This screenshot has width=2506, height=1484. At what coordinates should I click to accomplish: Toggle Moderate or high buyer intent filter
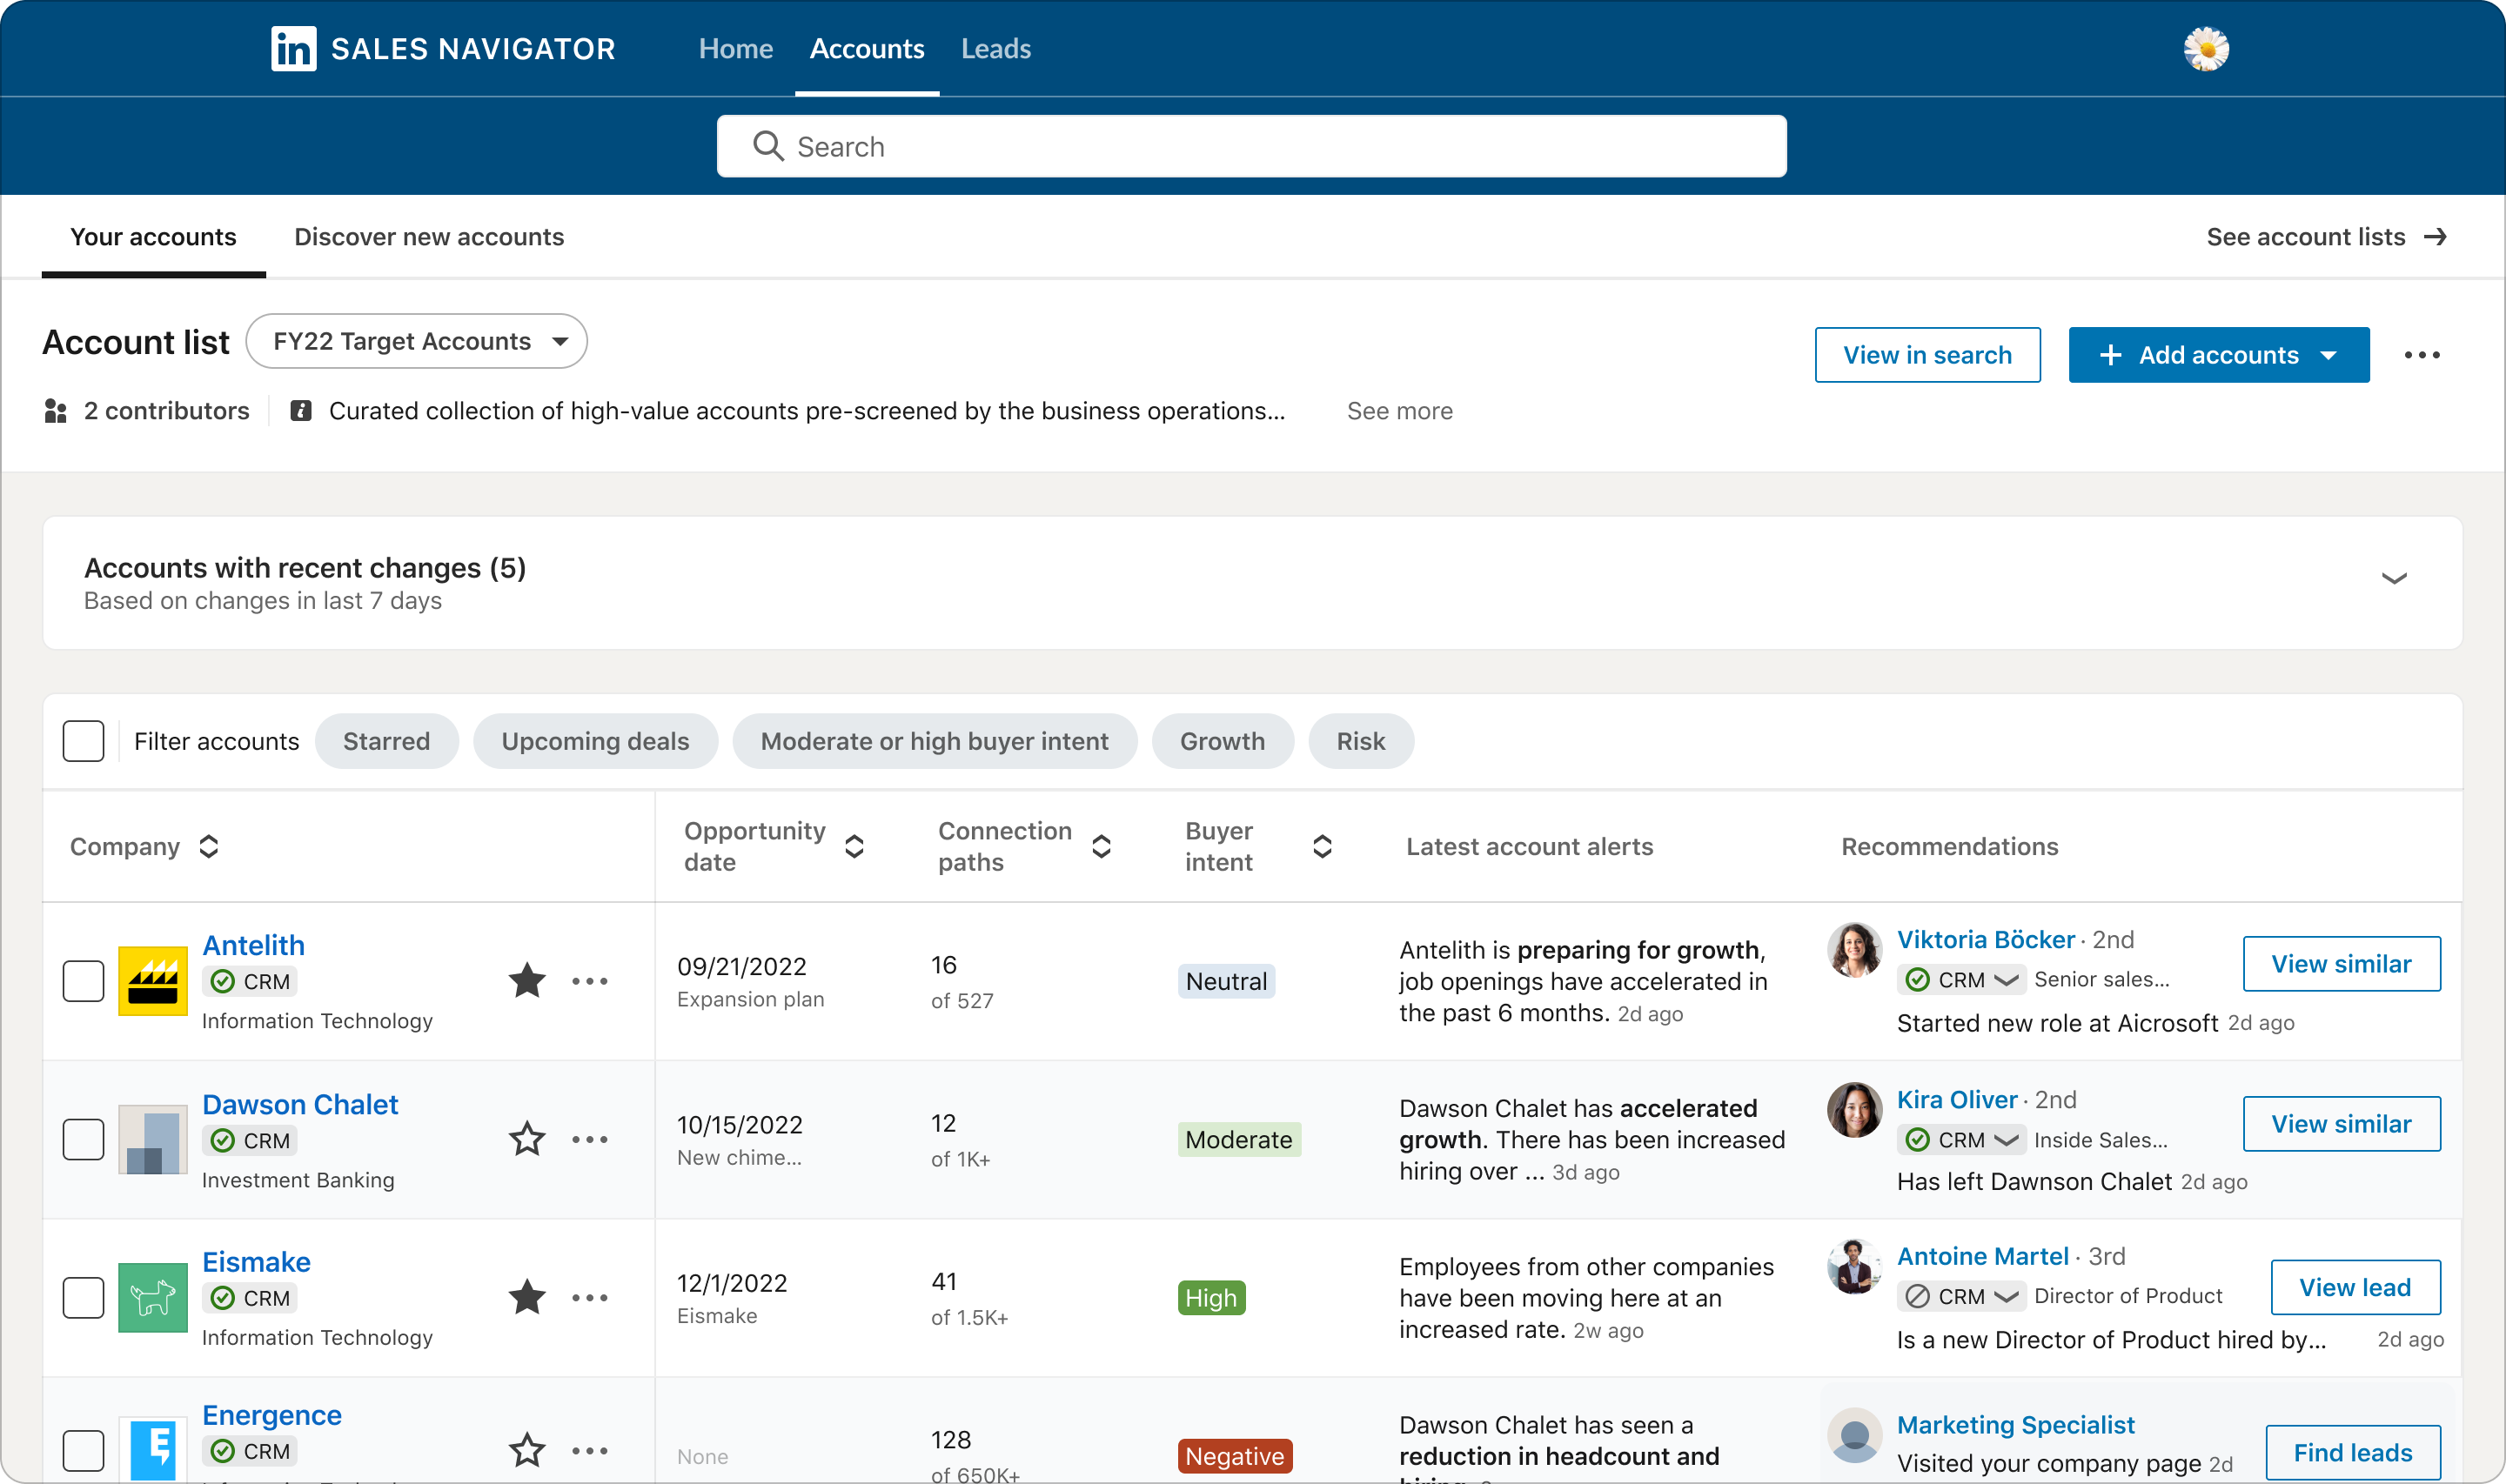(x=934, y=741)
